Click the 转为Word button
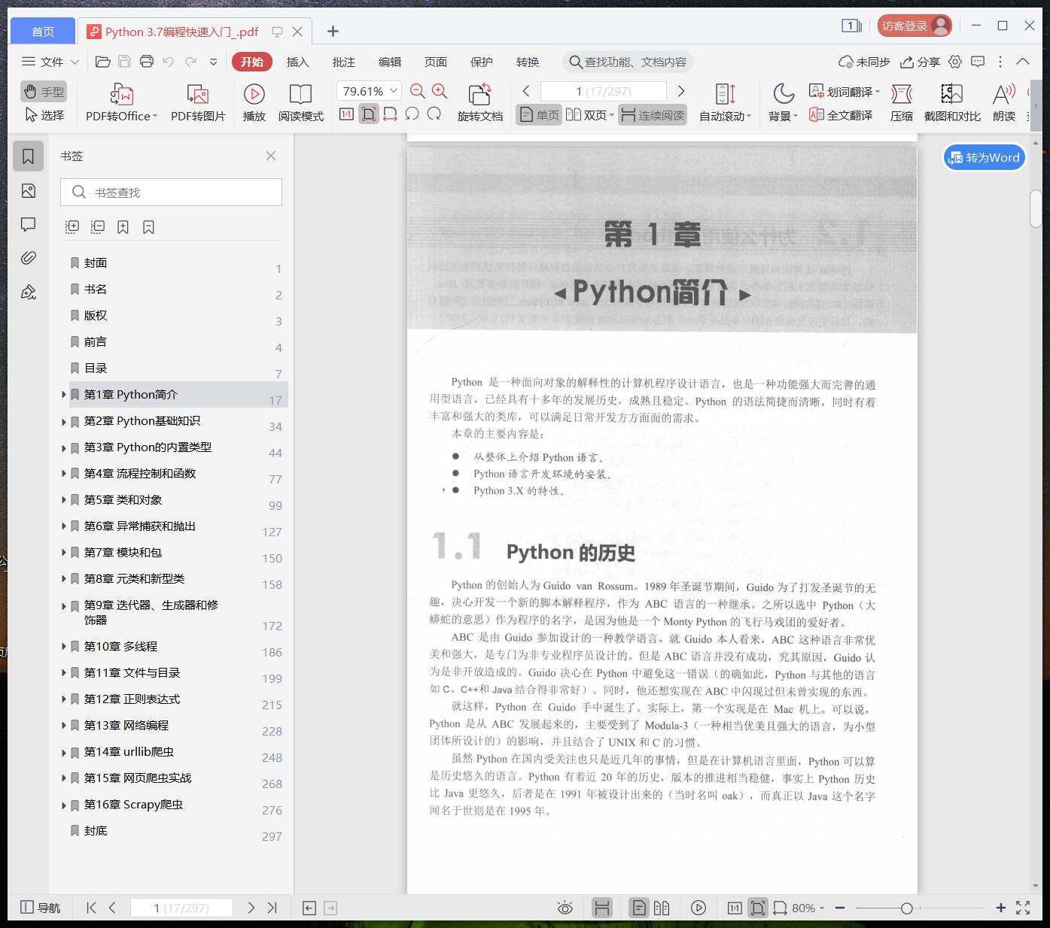1050x928 pixels. [x=985, y=157]
